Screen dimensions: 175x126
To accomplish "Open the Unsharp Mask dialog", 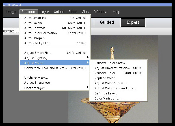I will tap(36, 78).
